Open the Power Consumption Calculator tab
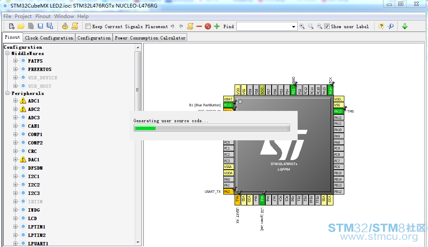 (x=150, y=38)
